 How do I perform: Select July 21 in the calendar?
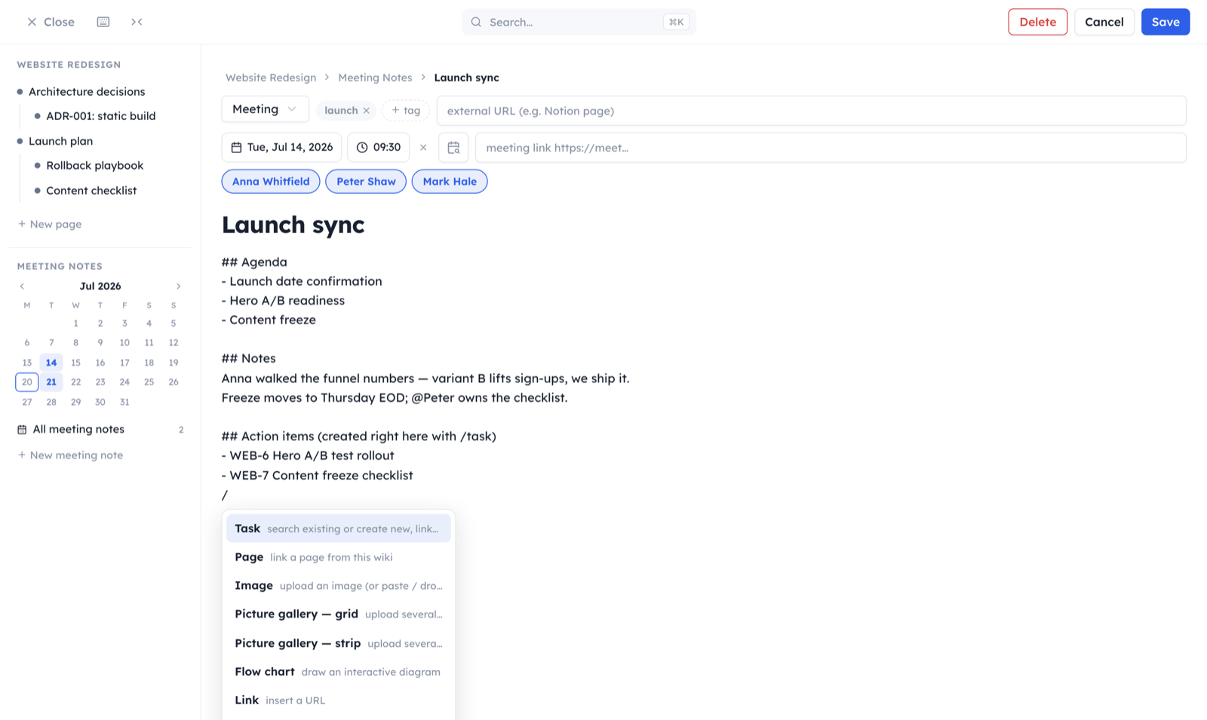[51, 382]
